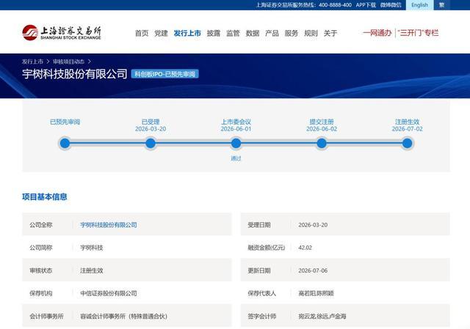This screenshot has height=329, width=470.
Task: Click the 签字会计师 names value
Action: coord(322,316)
